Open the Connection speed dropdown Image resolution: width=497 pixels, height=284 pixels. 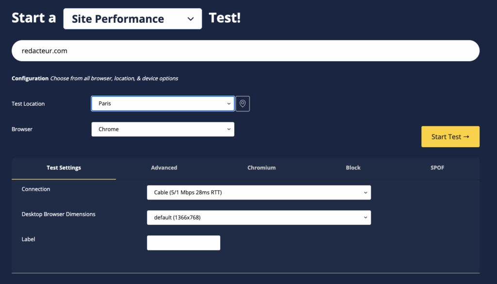[259, 192]
